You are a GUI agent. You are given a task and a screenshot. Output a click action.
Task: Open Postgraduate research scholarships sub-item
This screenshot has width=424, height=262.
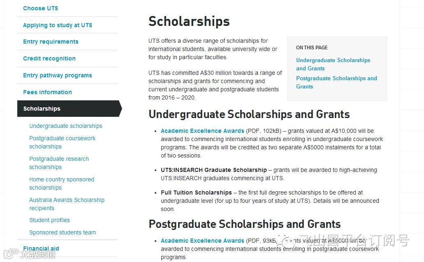coord(59,163)
